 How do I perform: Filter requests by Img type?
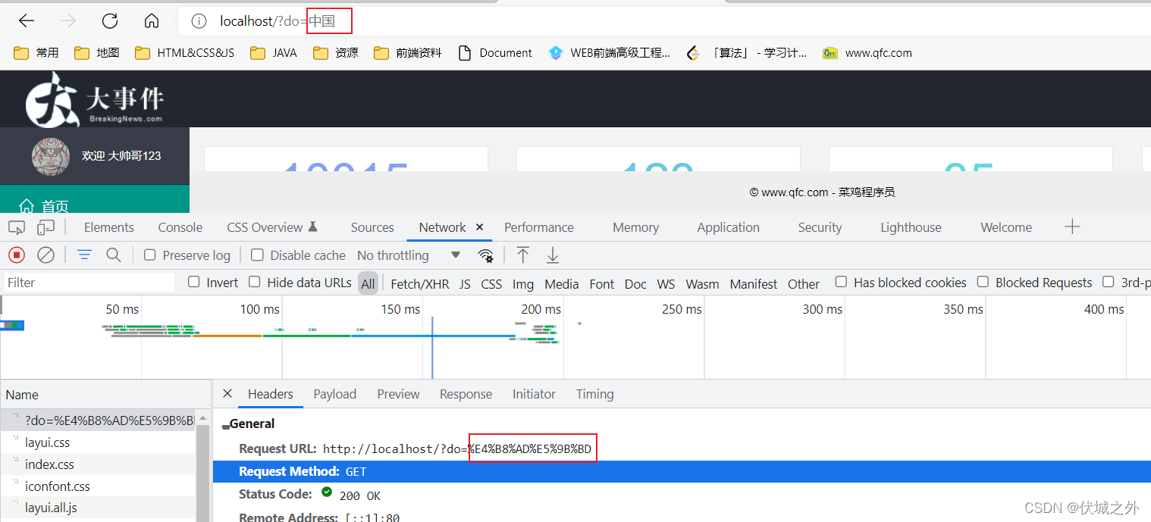523,284
